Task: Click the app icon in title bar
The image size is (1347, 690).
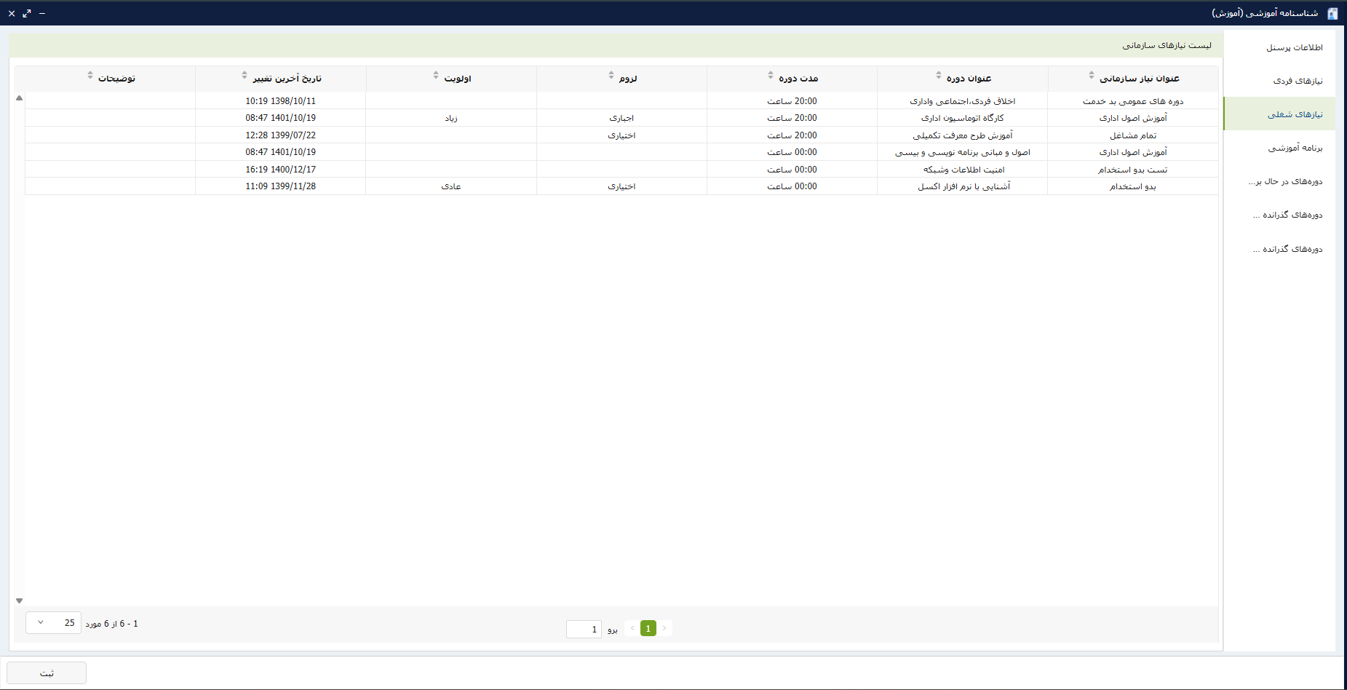Action: pyautogui.click(x=1332, y=13)
